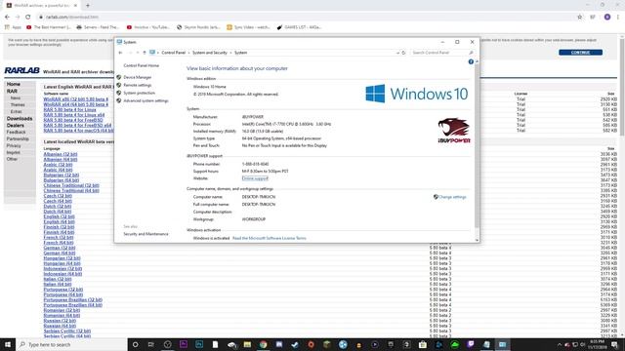Open System protection link
Viewport: 625px width, 351px height.
pyautogui.click(x=139, y=93)
